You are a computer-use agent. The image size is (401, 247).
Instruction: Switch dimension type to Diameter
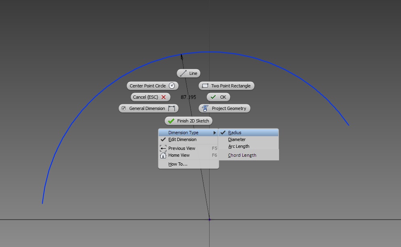(236, 139)
